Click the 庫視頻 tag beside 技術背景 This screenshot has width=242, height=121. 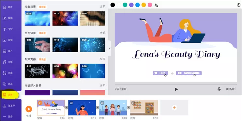(x=42, y=33)
